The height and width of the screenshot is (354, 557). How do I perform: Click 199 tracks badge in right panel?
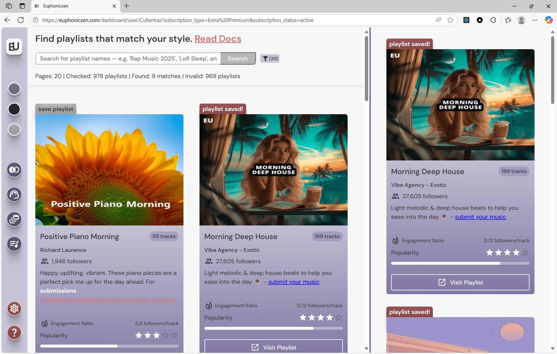[x=514, y=171]
